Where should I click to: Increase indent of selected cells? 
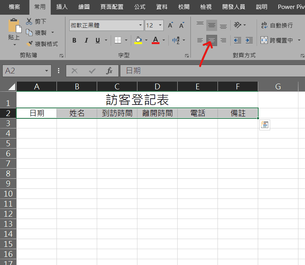pyautogui.click(x=249, y=41)
